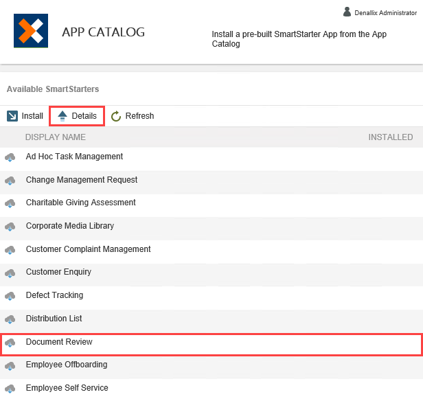423x401 pixels.
Task: Open the Denallix Administrator user link
Action: (385, 12)
